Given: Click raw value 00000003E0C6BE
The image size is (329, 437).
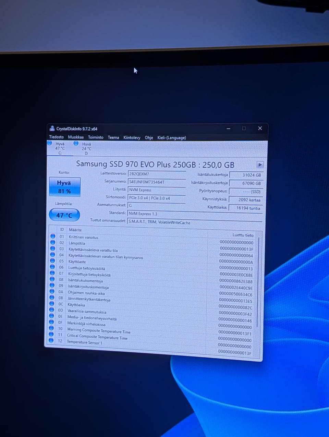Looking at the screenshot, I should [236, 275].
